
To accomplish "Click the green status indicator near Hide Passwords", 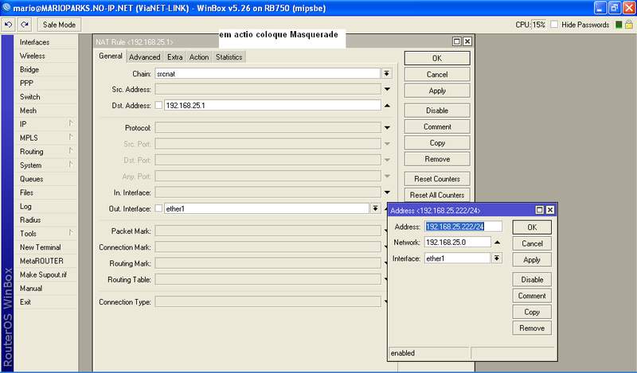I will 619,25.
